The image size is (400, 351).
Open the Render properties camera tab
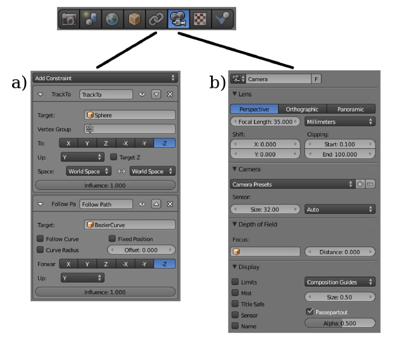[x=69, y=19]
